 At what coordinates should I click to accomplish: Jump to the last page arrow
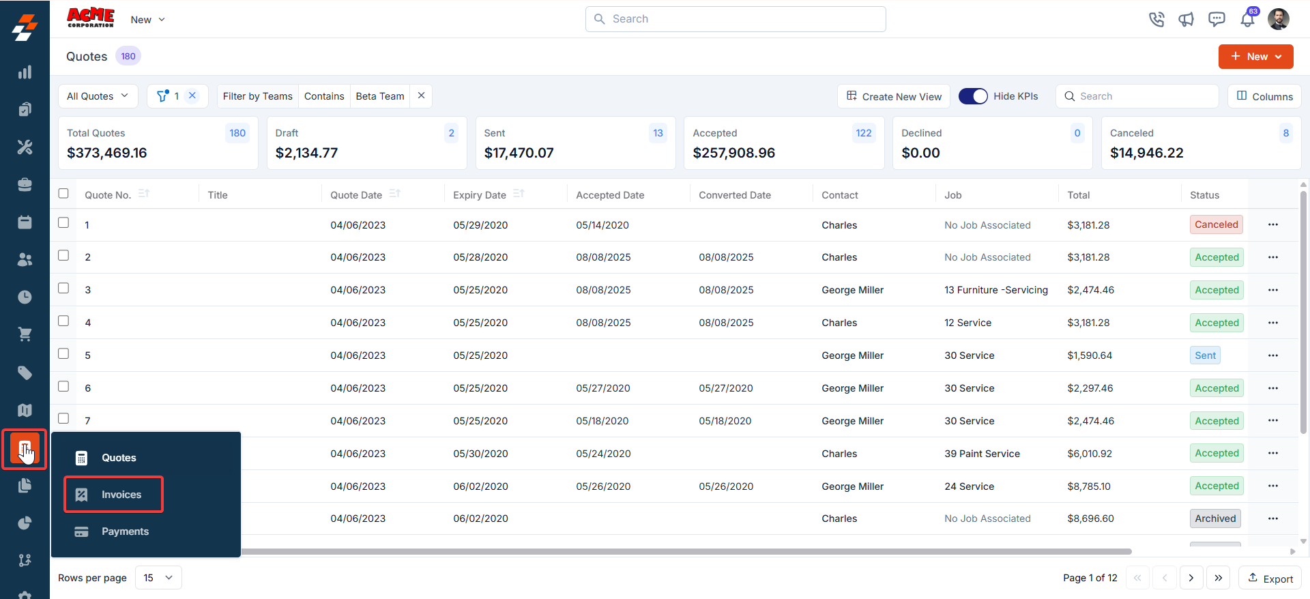click(1218, 578)
